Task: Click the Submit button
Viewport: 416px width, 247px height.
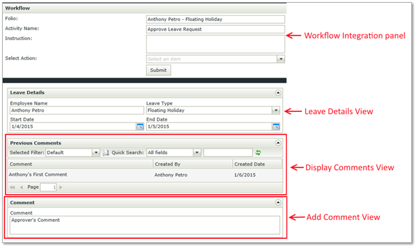Action: click(x=158, y=71)
